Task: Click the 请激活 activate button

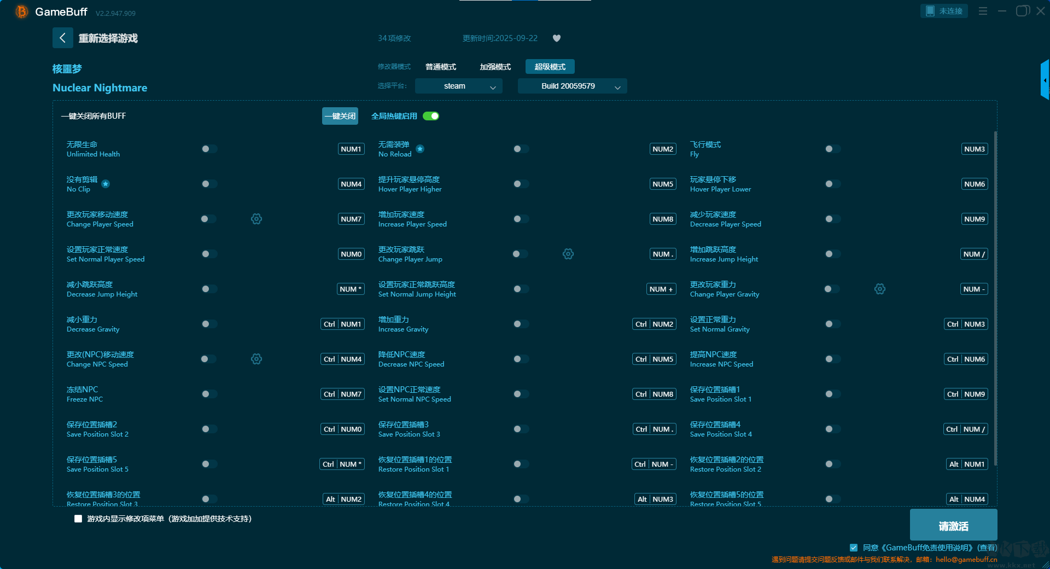Action: point(953,525)
